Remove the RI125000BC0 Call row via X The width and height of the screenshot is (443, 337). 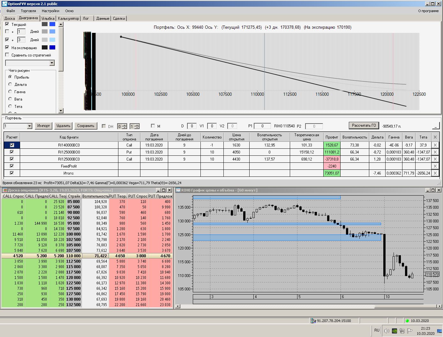(x=435, y=159)
